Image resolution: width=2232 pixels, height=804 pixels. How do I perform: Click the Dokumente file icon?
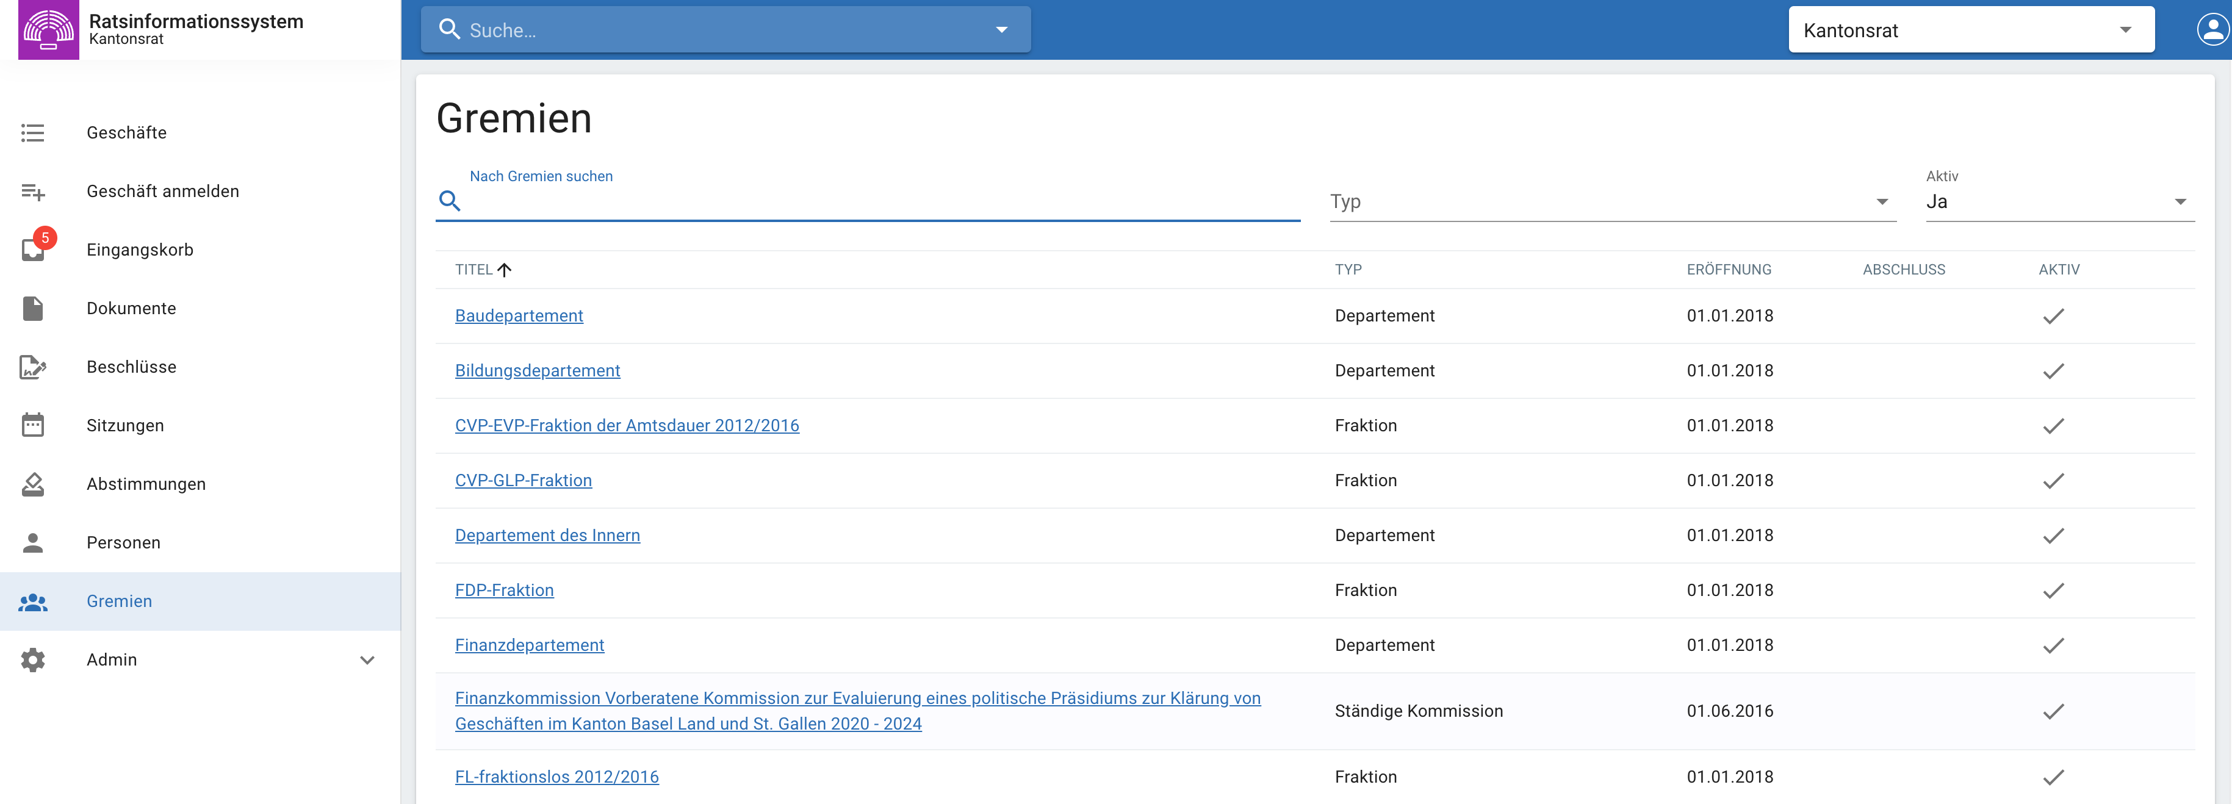click(33, 309)
